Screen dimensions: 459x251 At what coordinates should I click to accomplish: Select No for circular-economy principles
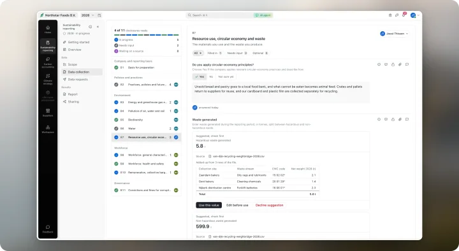tap(211, 76)
